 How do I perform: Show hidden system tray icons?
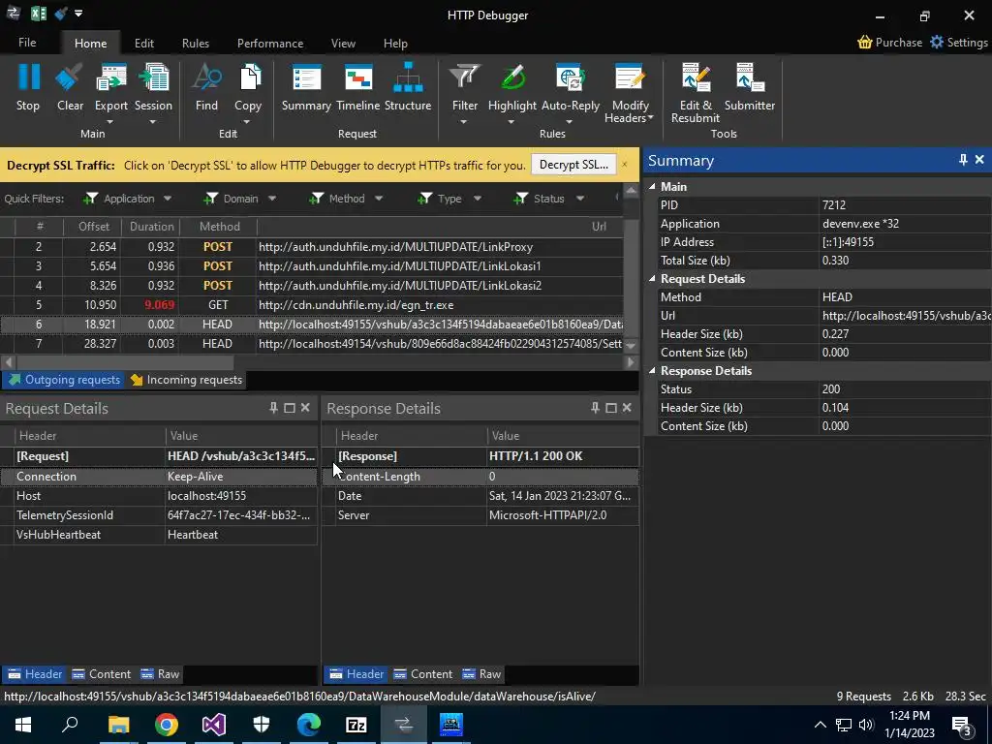[820, 725]
